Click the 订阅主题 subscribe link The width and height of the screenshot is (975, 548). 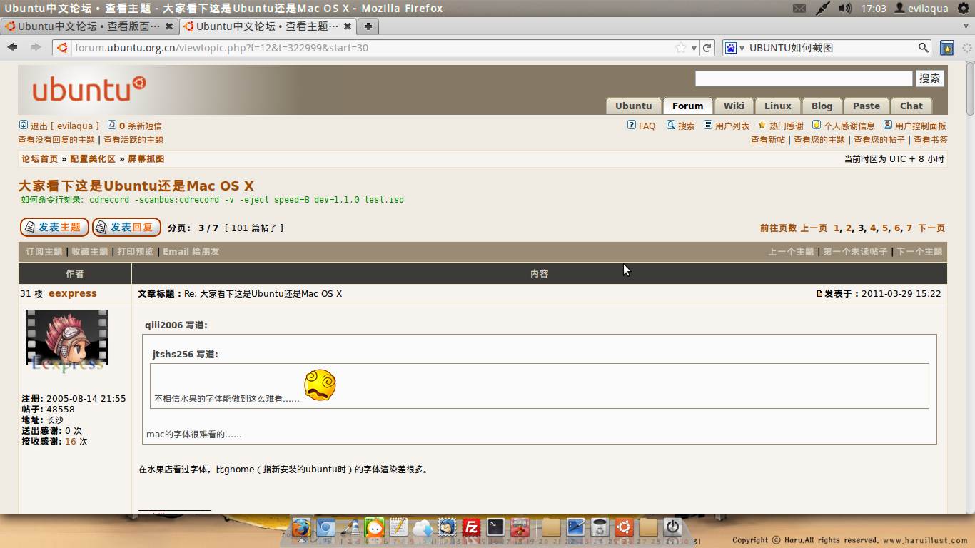click(x=44, y=252)
